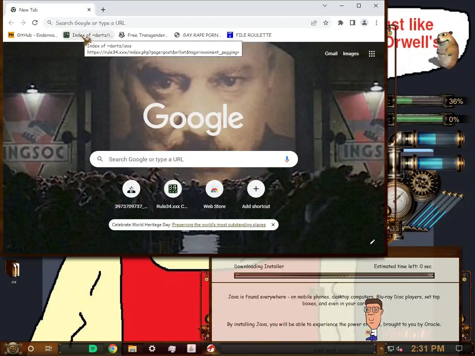Open a new tab with plus button
Image resolution: width=475 pixels, height=356 pixels.
pyautogui.click(x=103, y=10)
